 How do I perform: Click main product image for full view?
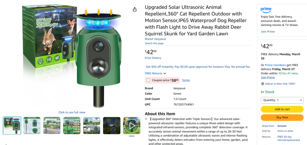point(72,57)
